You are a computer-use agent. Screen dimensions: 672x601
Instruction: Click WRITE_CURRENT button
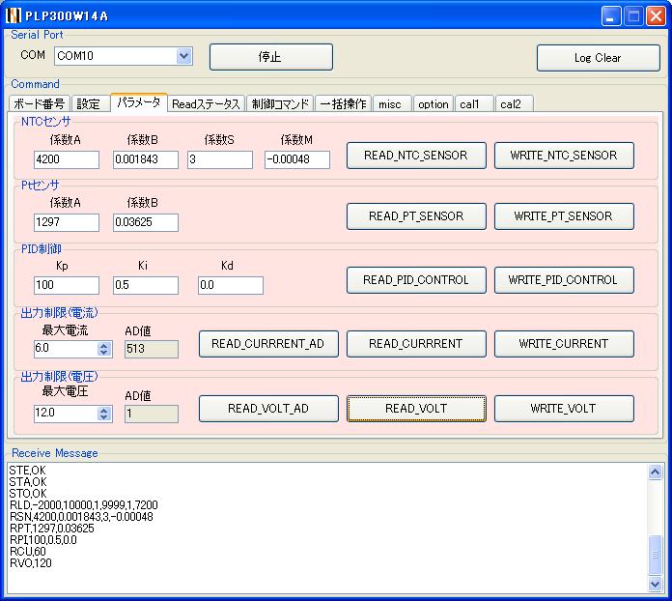click(x=564, y=344)
